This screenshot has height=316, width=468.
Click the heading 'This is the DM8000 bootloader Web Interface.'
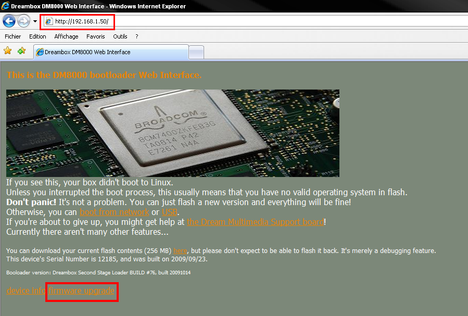pyautogui.click(x=104, y=75)
